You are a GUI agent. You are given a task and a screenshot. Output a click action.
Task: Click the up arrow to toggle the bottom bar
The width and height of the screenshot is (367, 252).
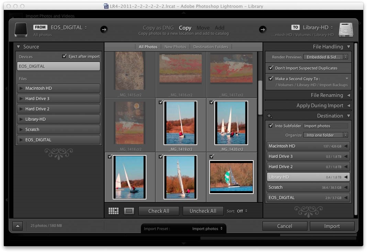click(18, 226)
